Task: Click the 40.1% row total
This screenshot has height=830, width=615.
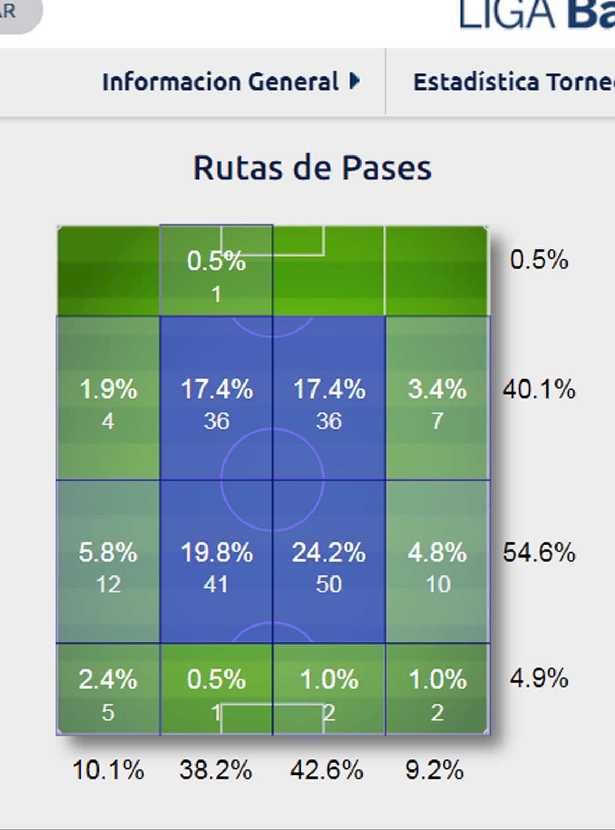Action: point(539,390)
